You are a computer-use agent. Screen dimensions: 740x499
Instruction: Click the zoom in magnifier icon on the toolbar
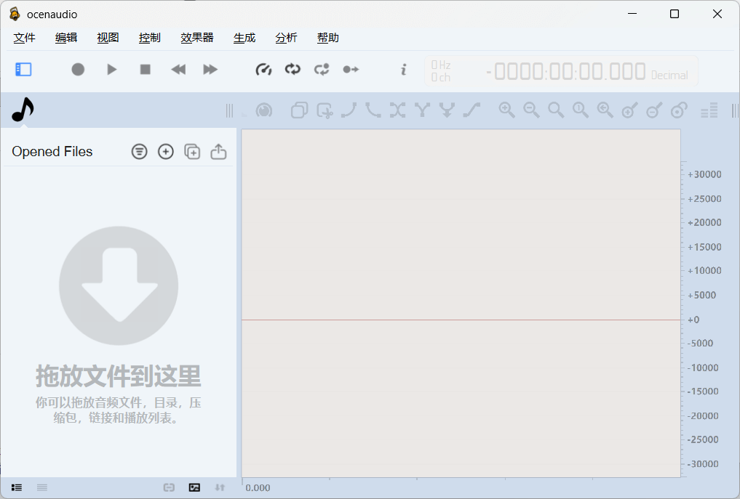pos(506,110)
